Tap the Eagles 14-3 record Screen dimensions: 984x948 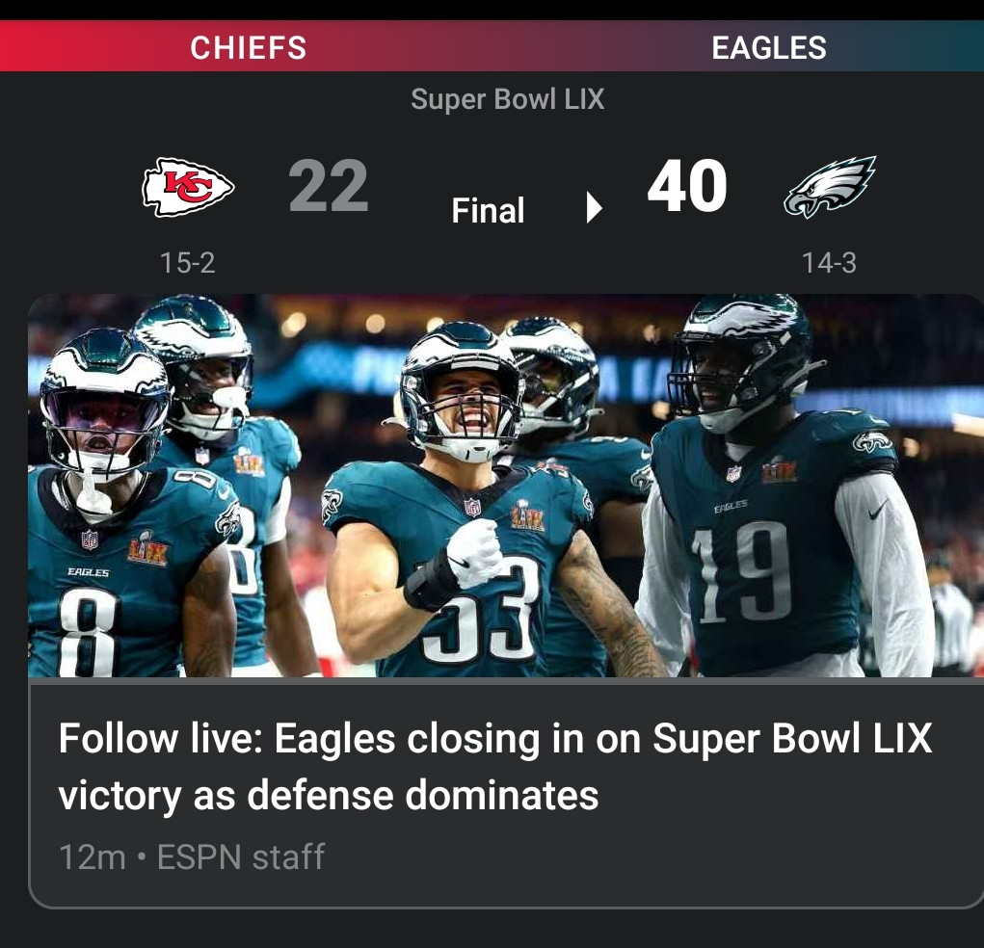[829, 262]
